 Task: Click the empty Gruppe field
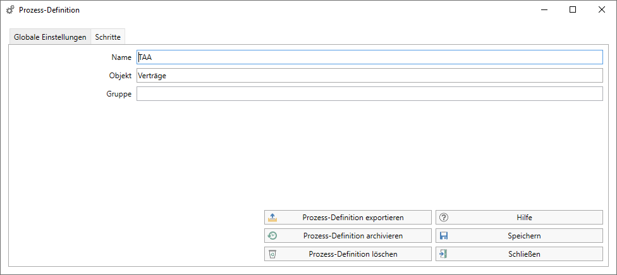[x=369, y=94]
